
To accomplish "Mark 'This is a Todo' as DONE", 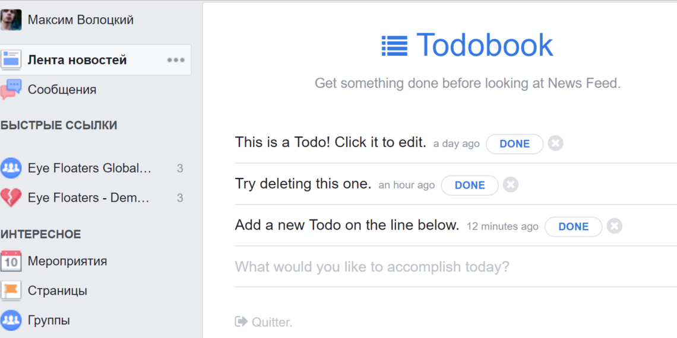I will point(514,144).
